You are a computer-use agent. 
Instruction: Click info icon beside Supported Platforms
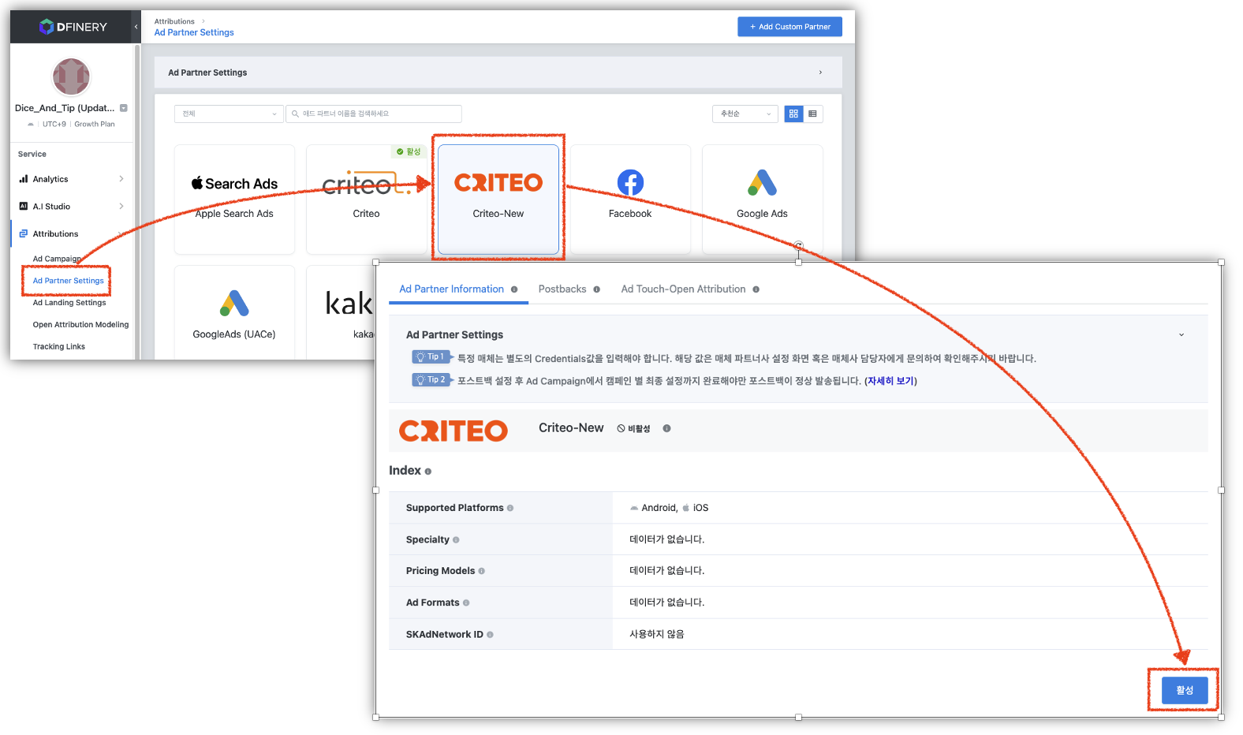510,508
